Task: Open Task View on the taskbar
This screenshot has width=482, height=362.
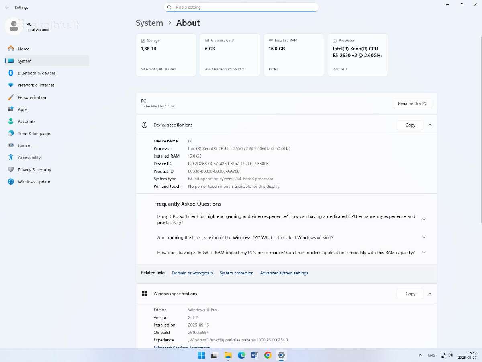Action: click(214, 355)
